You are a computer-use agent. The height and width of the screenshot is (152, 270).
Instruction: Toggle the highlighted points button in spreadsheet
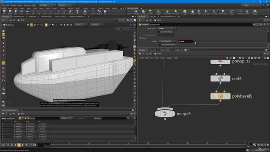20,118
